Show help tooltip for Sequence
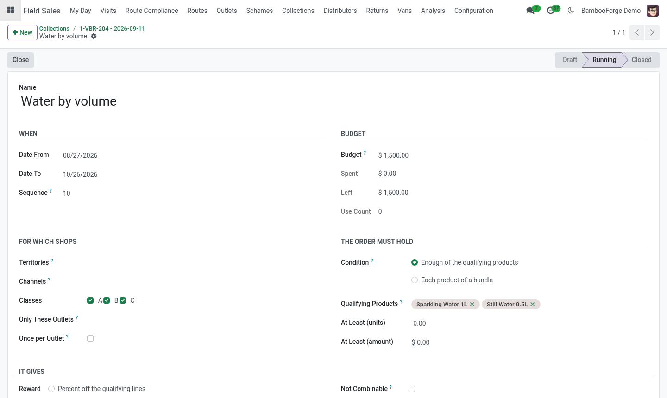Screen dimensions: 667x398 point(50,191)
